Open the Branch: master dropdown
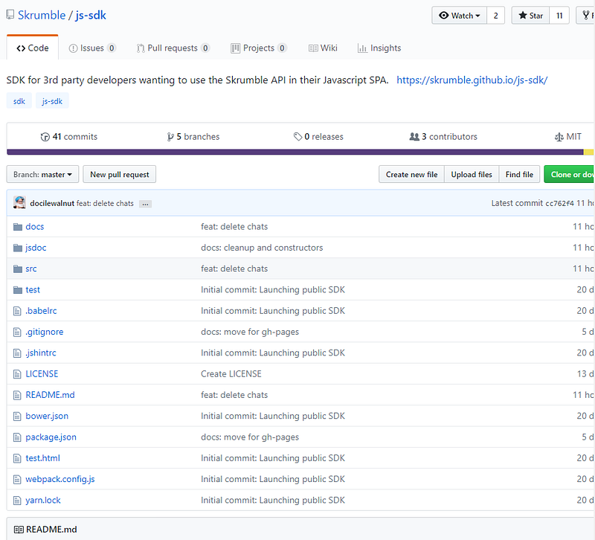 click(42, 174)
